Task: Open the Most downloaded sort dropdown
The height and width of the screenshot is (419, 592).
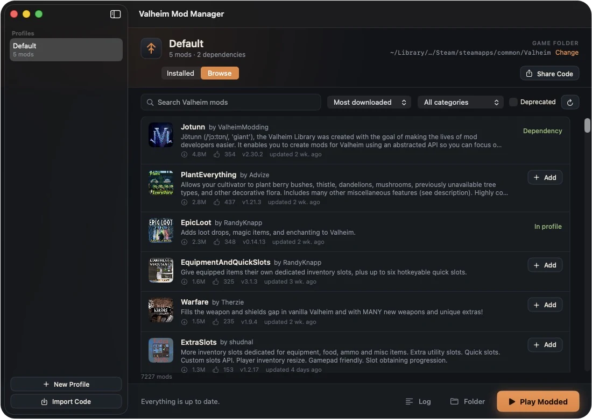Action: click(369, 102)
